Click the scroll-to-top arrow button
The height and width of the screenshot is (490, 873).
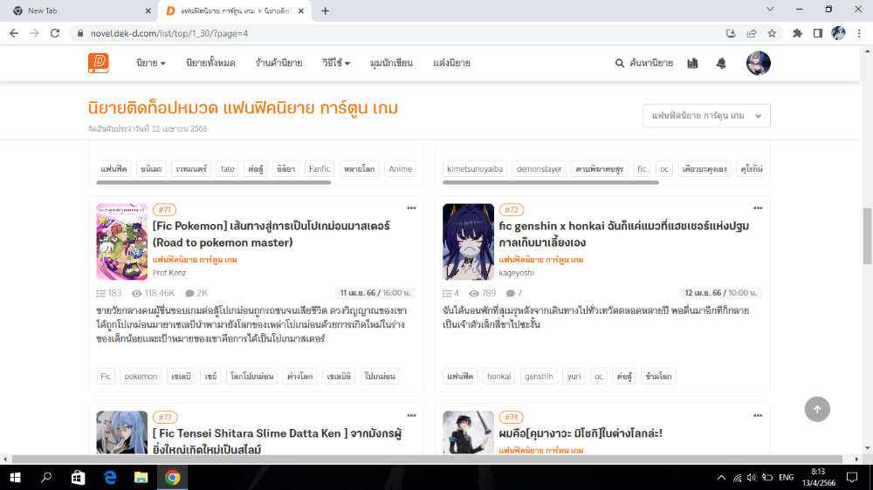pos(817,410)
